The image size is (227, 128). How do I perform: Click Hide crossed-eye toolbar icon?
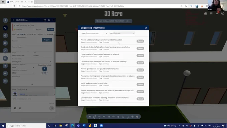pyautogui.click(x=109, y=117)
